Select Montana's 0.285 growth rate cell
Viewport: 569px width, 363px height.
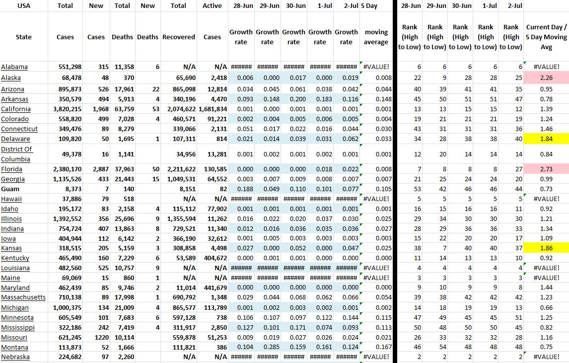pos(267,348)
